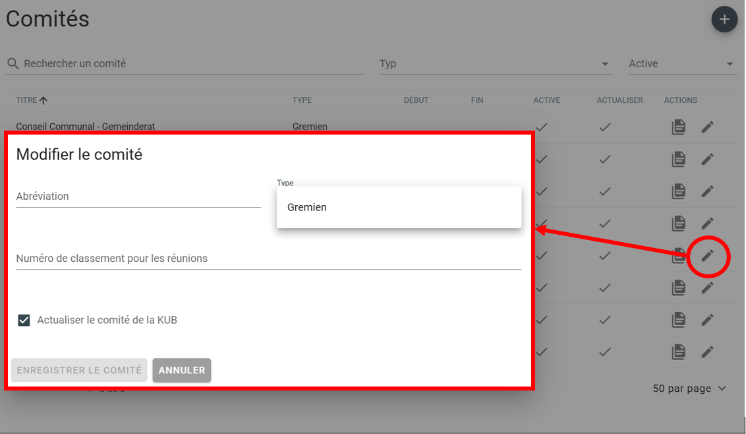Click edit pencil in second table row
This screenshot has width=746, height=434.
point(707,159)
